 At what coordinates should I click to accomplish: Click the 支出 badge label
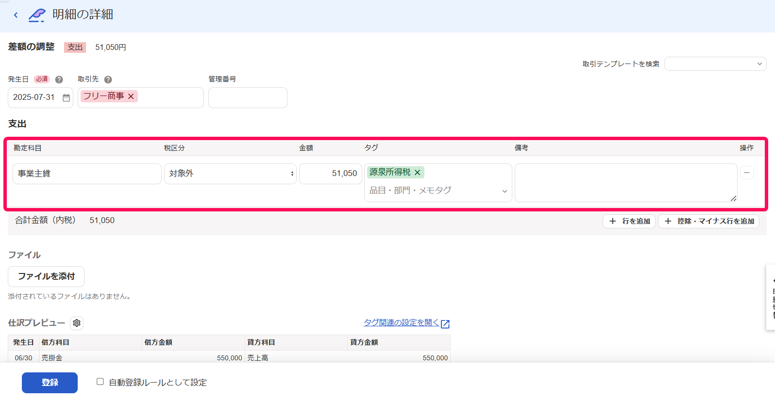tap(75, 47)
